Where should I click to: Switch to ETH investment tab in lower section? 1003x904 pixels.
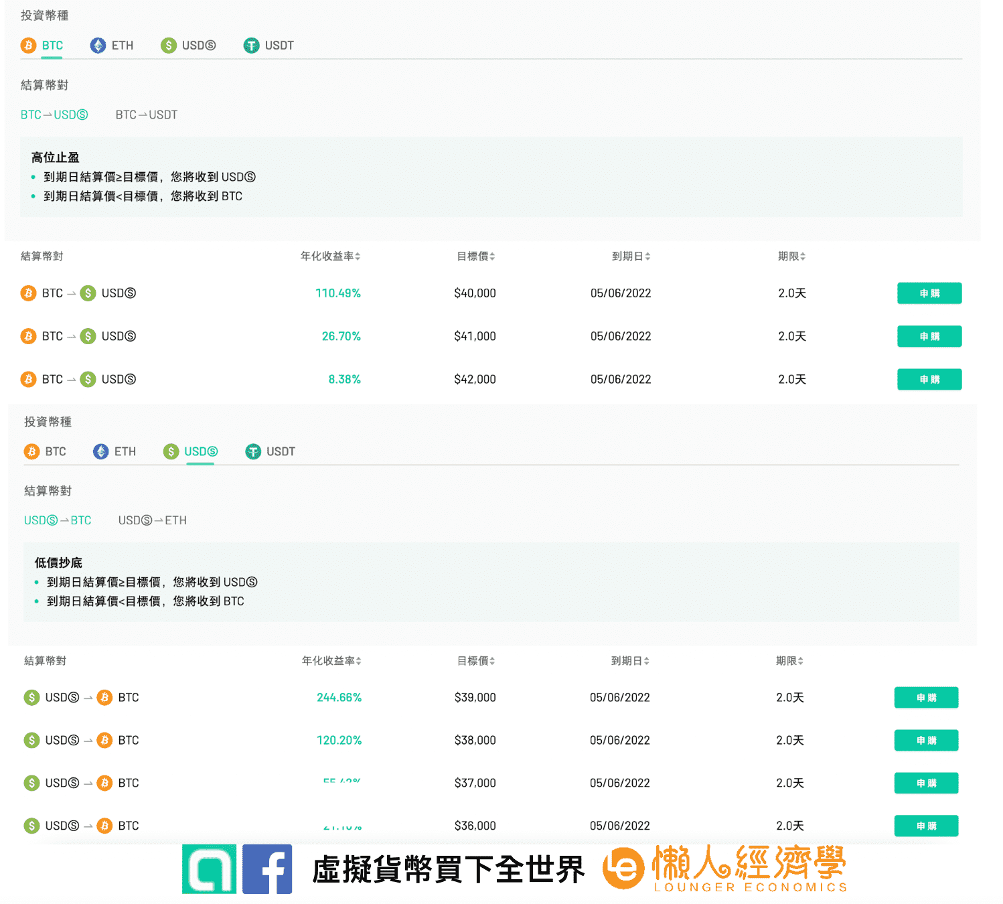[114, 451]
